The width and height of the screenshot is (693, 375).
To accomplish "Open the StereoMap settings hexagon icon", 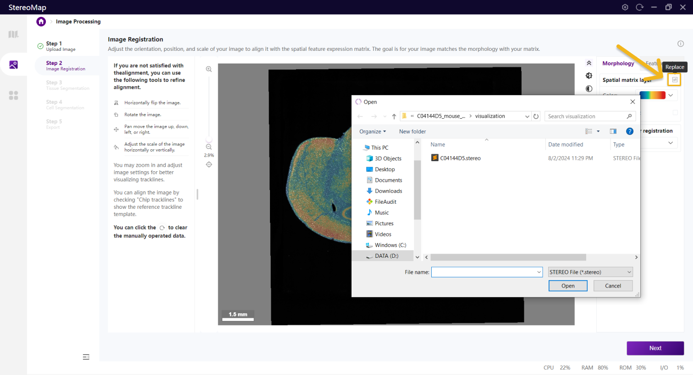I will point(625,7).
